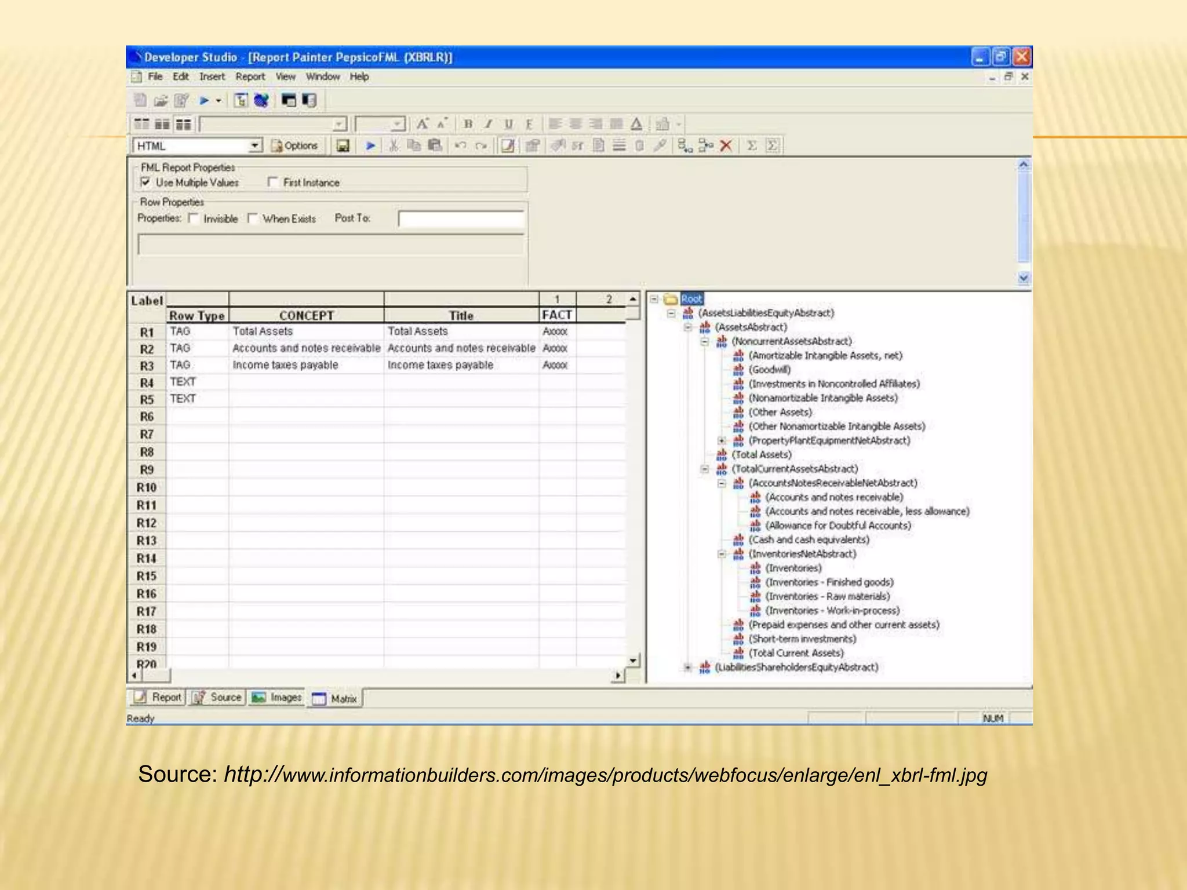This screenshot has height=890, width=1187.
Task: Click the Sigma sum icon
Action: tap(752, 146)
